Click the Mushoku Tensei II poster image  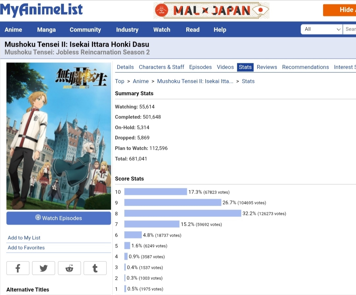coord(59,136)
